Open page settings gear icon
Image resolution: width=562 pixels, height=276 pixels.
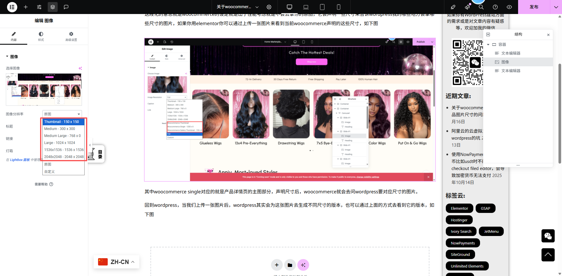[x=269, y=7]
